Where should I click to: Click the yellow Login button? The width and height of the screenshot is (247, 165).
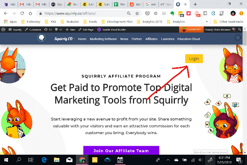(194, 59)
